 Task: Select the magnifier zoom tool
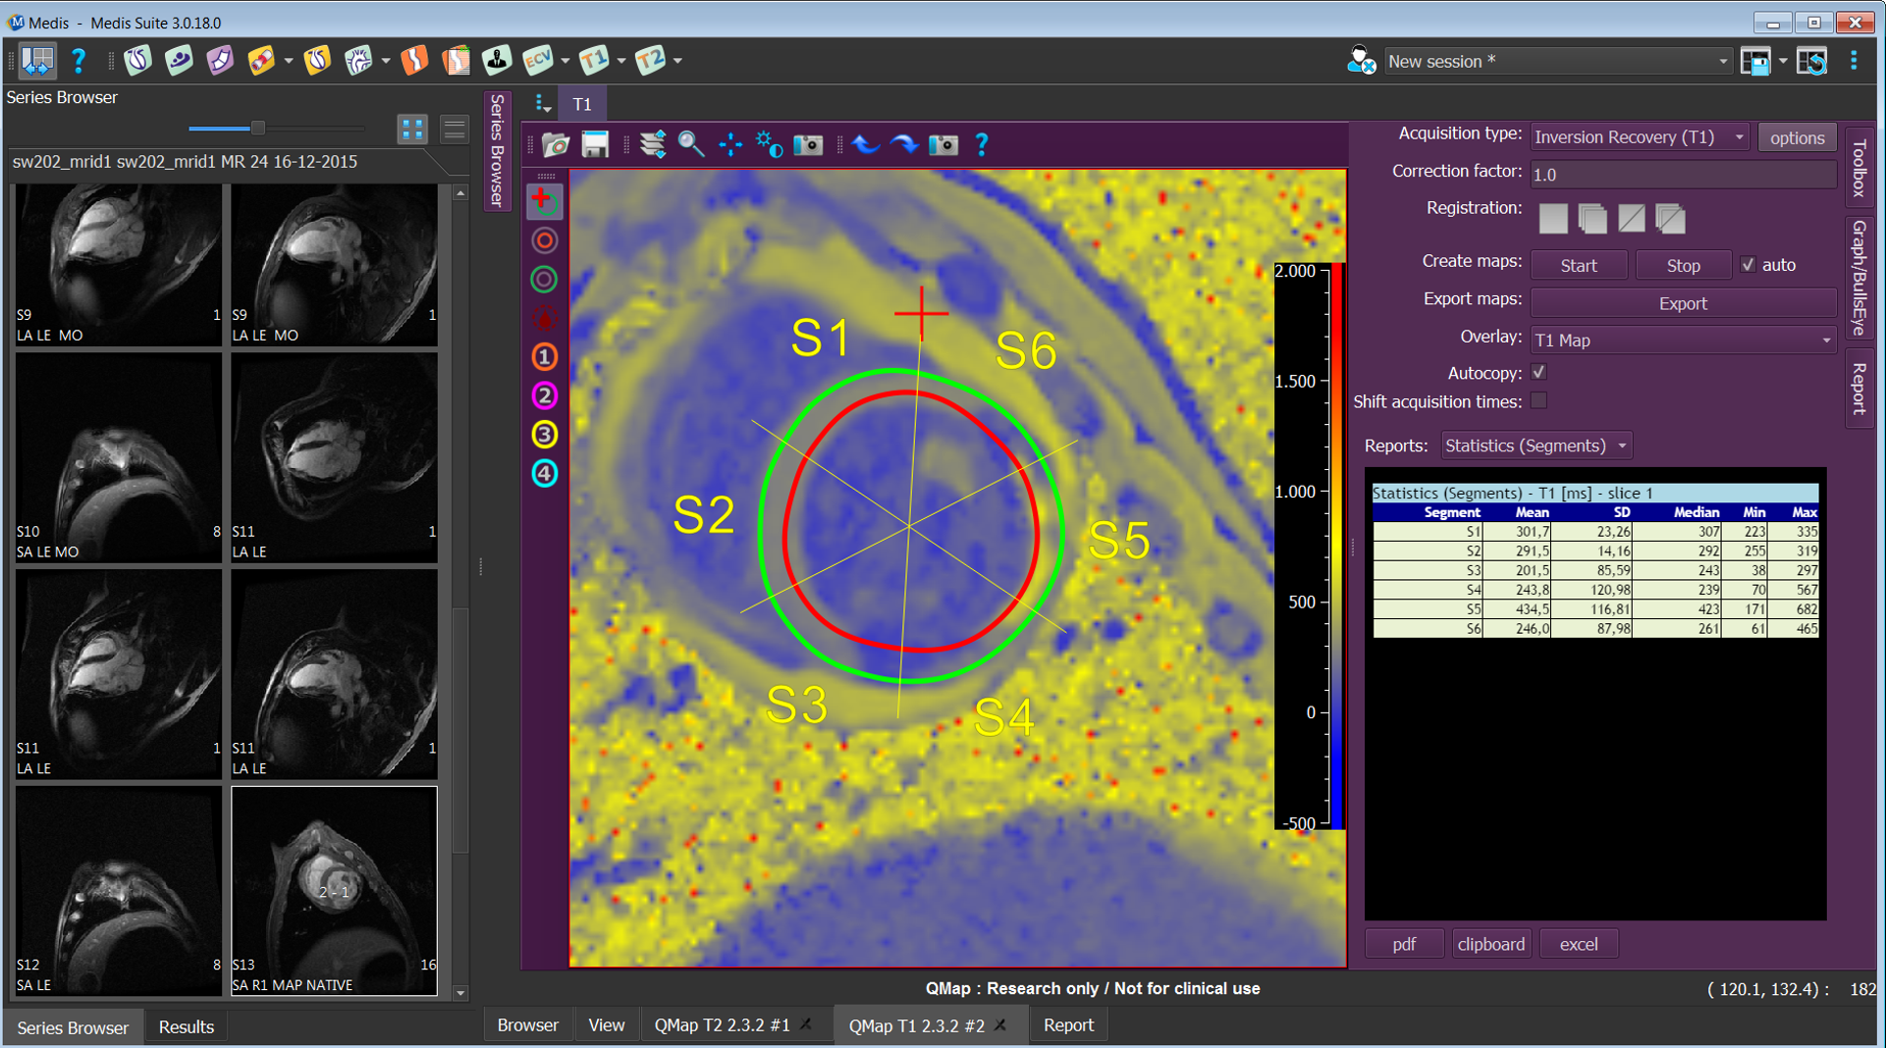coord(691,145)
